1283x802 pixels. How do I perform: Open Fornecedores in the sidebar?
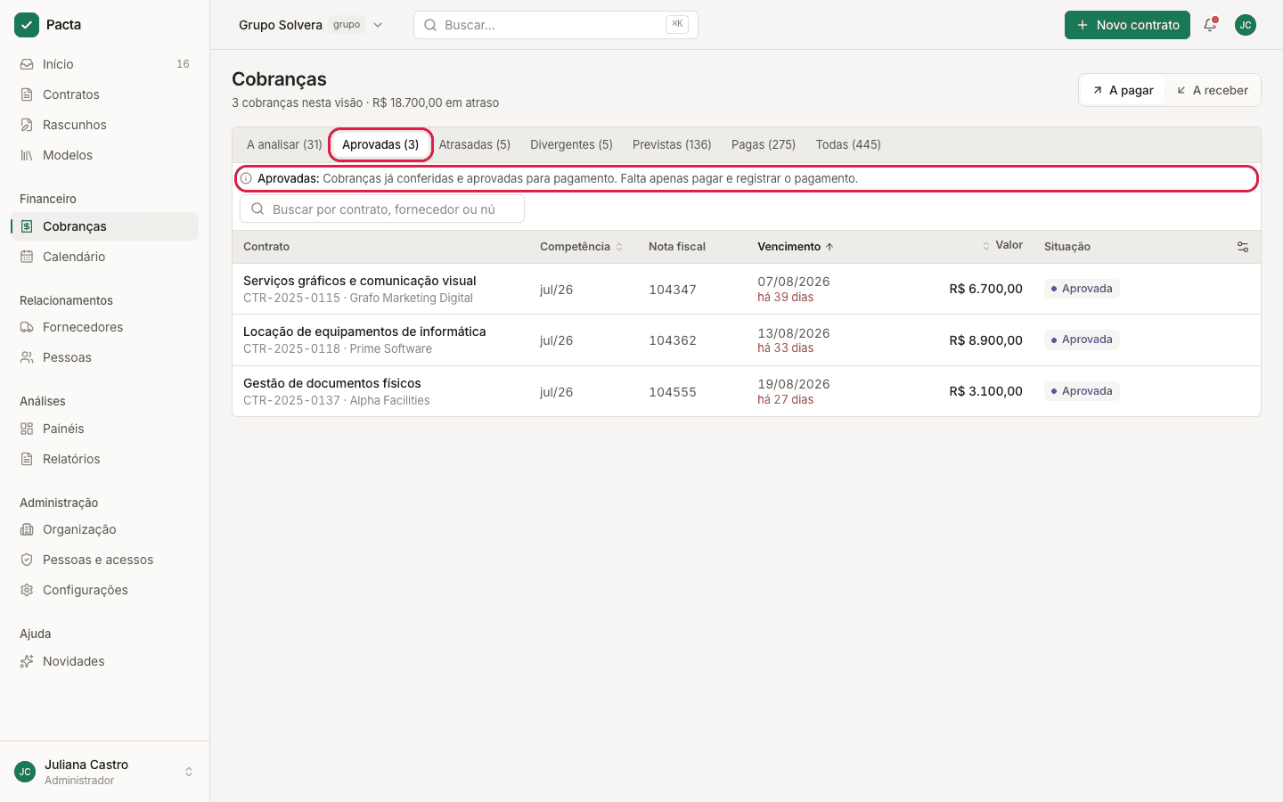point(104,327)
